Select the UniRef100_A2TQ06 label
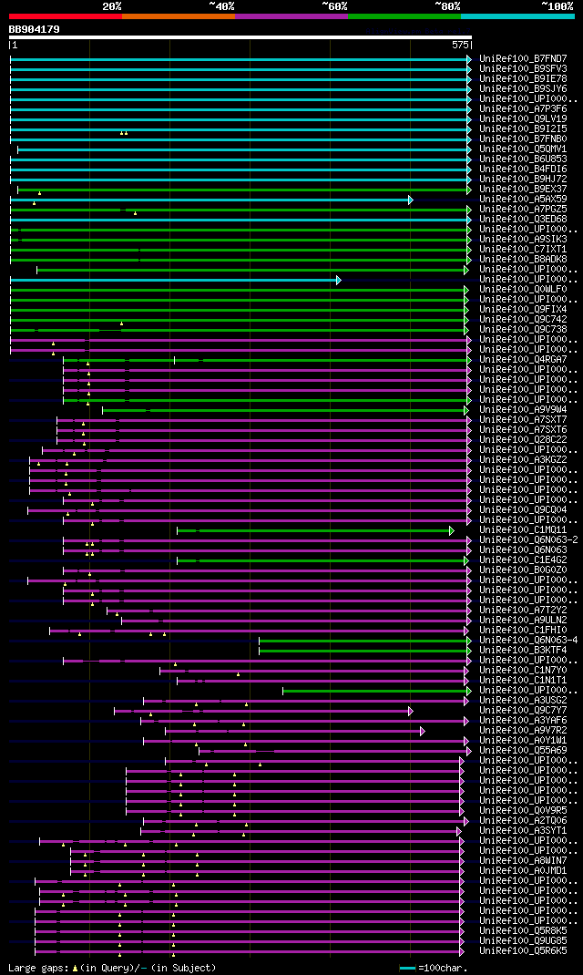 (x=523, y=821)
